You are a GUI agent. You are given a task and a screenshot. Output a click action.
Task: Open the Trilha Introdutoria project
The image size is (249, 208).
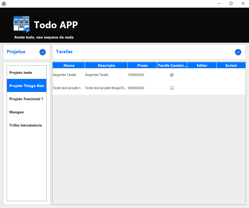click(26, 125)
